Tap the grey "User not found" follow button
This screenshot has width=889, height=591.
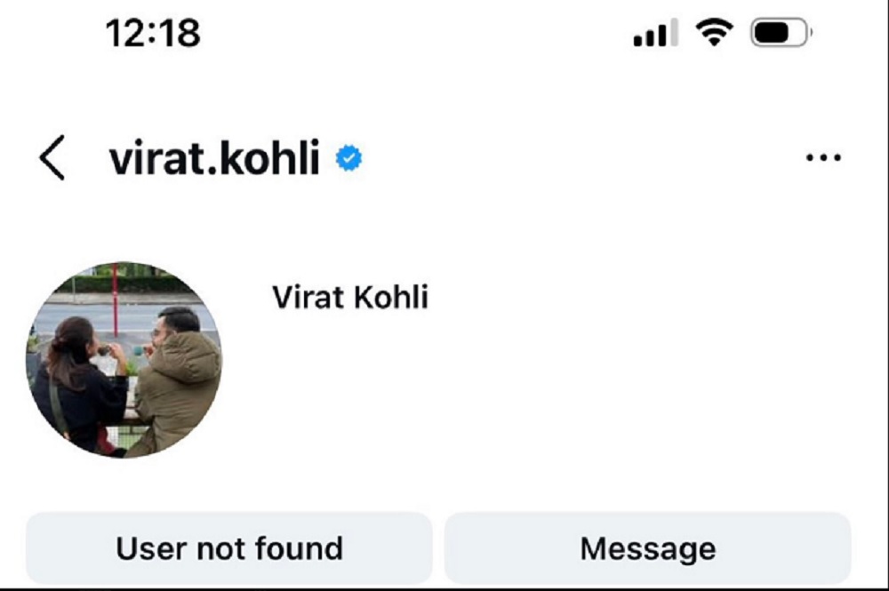point(228,548)
